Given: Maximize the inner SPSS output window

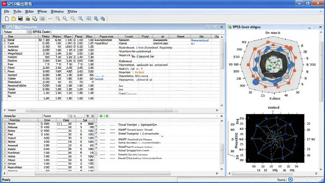Looking at the screenshot, I should pos(215,27).
